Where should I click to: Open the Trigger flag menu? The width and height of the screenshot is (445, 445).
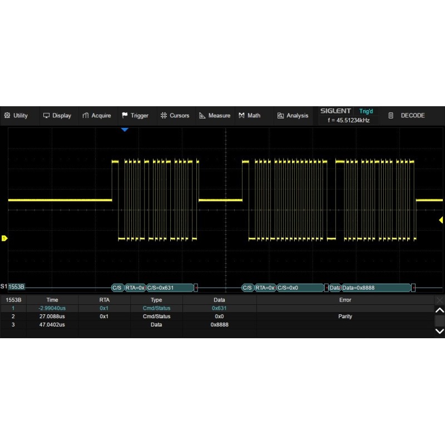[x=135, y=116]
